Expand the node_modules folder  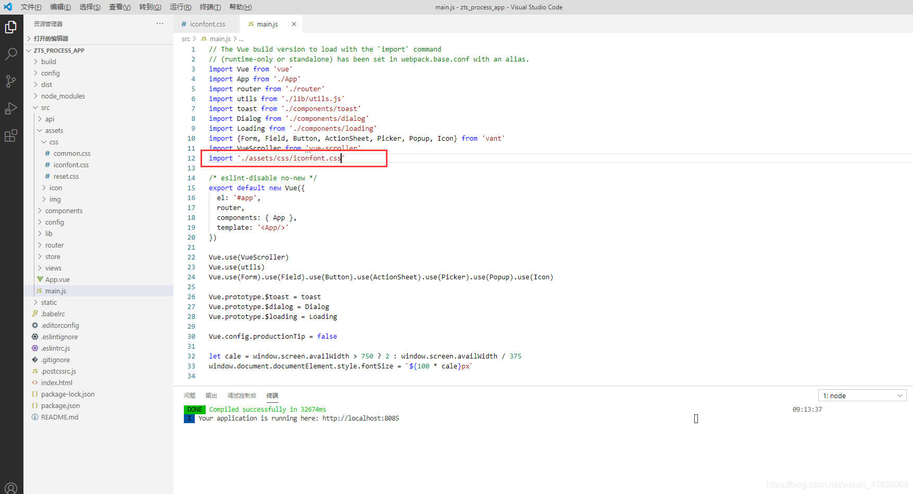[x=62, y=96]
